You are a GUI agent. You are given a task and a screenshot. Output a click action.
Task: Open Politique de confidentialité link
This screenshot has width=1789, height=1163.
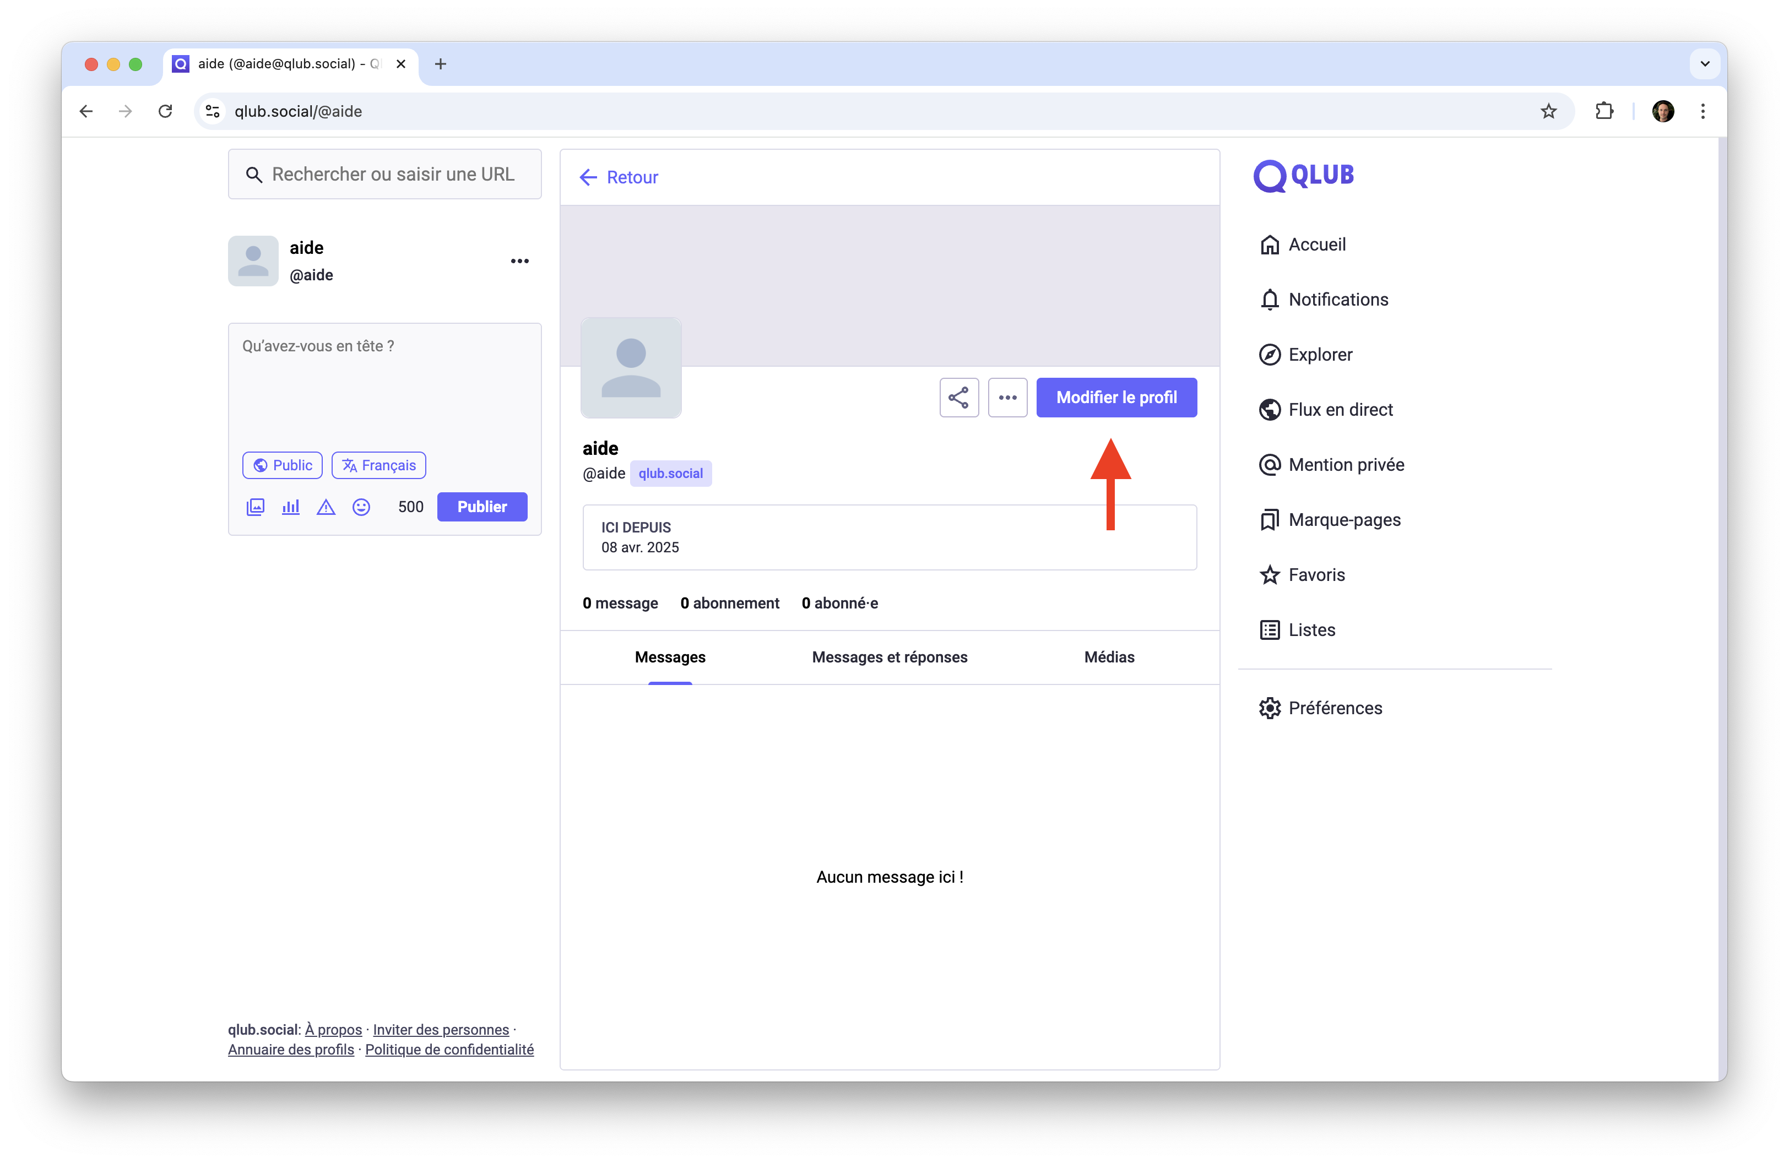coord(449,1050)
